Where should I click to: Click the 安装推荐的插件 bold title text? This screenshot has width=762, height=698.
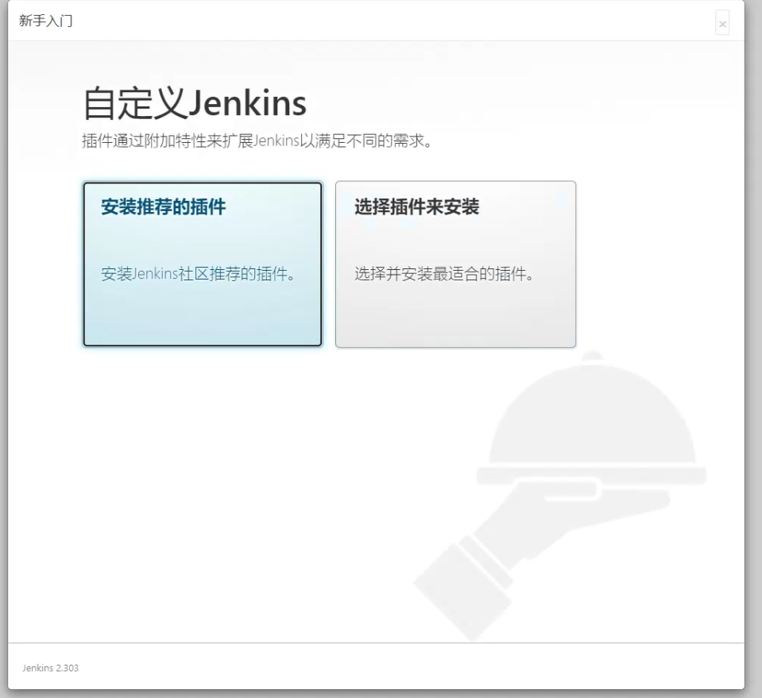[163, 208]
